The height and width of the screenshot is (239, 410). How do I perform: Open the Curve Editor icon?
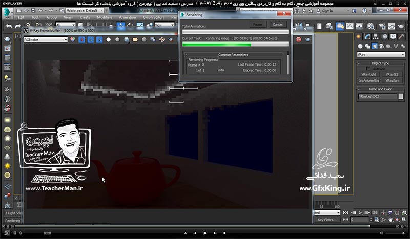coord(350,26)
